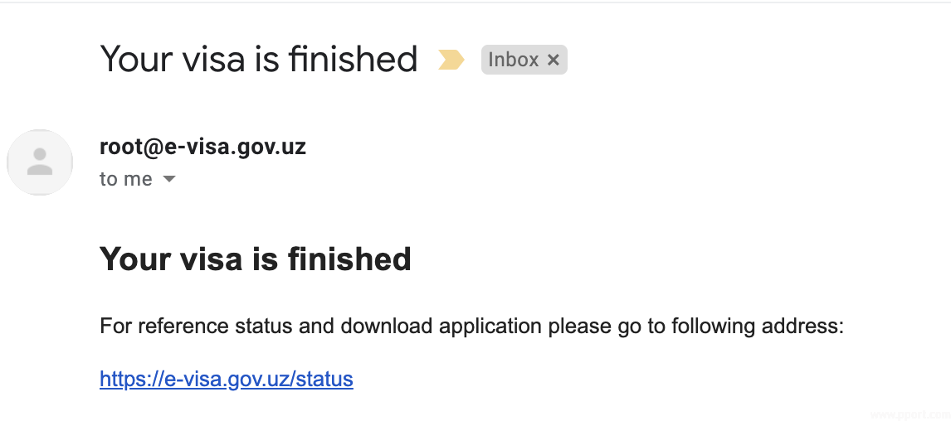Screen dimensions: 951x421
Task: Click sender name root@e-visa.gov.uz
Action: [202, 148]
